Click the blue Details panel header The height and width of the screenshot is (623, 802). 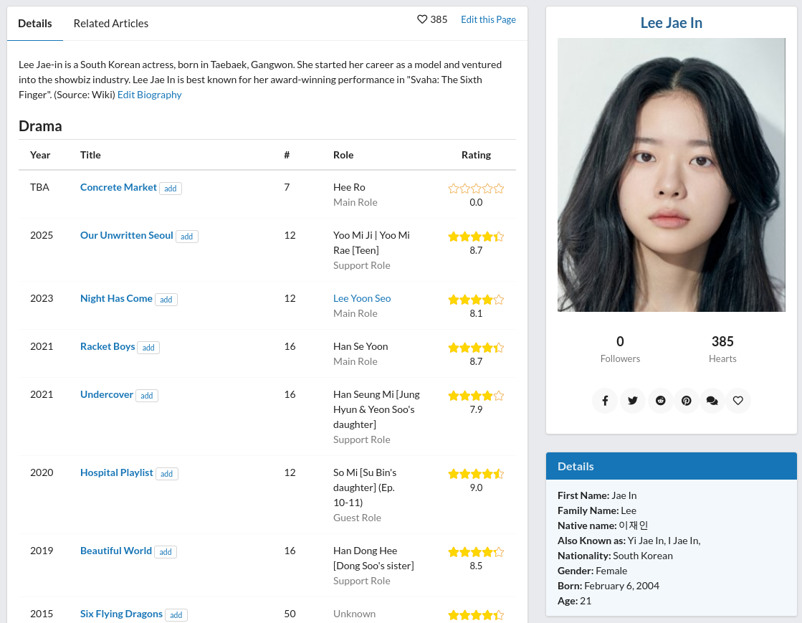pyautogui.click(x=671, y=466)
